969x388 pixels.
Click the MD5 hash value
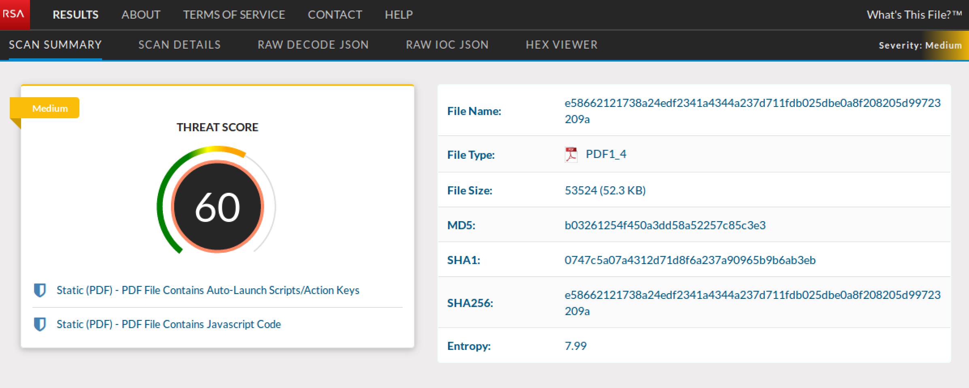pyautogui.click(x=665, y=225)
